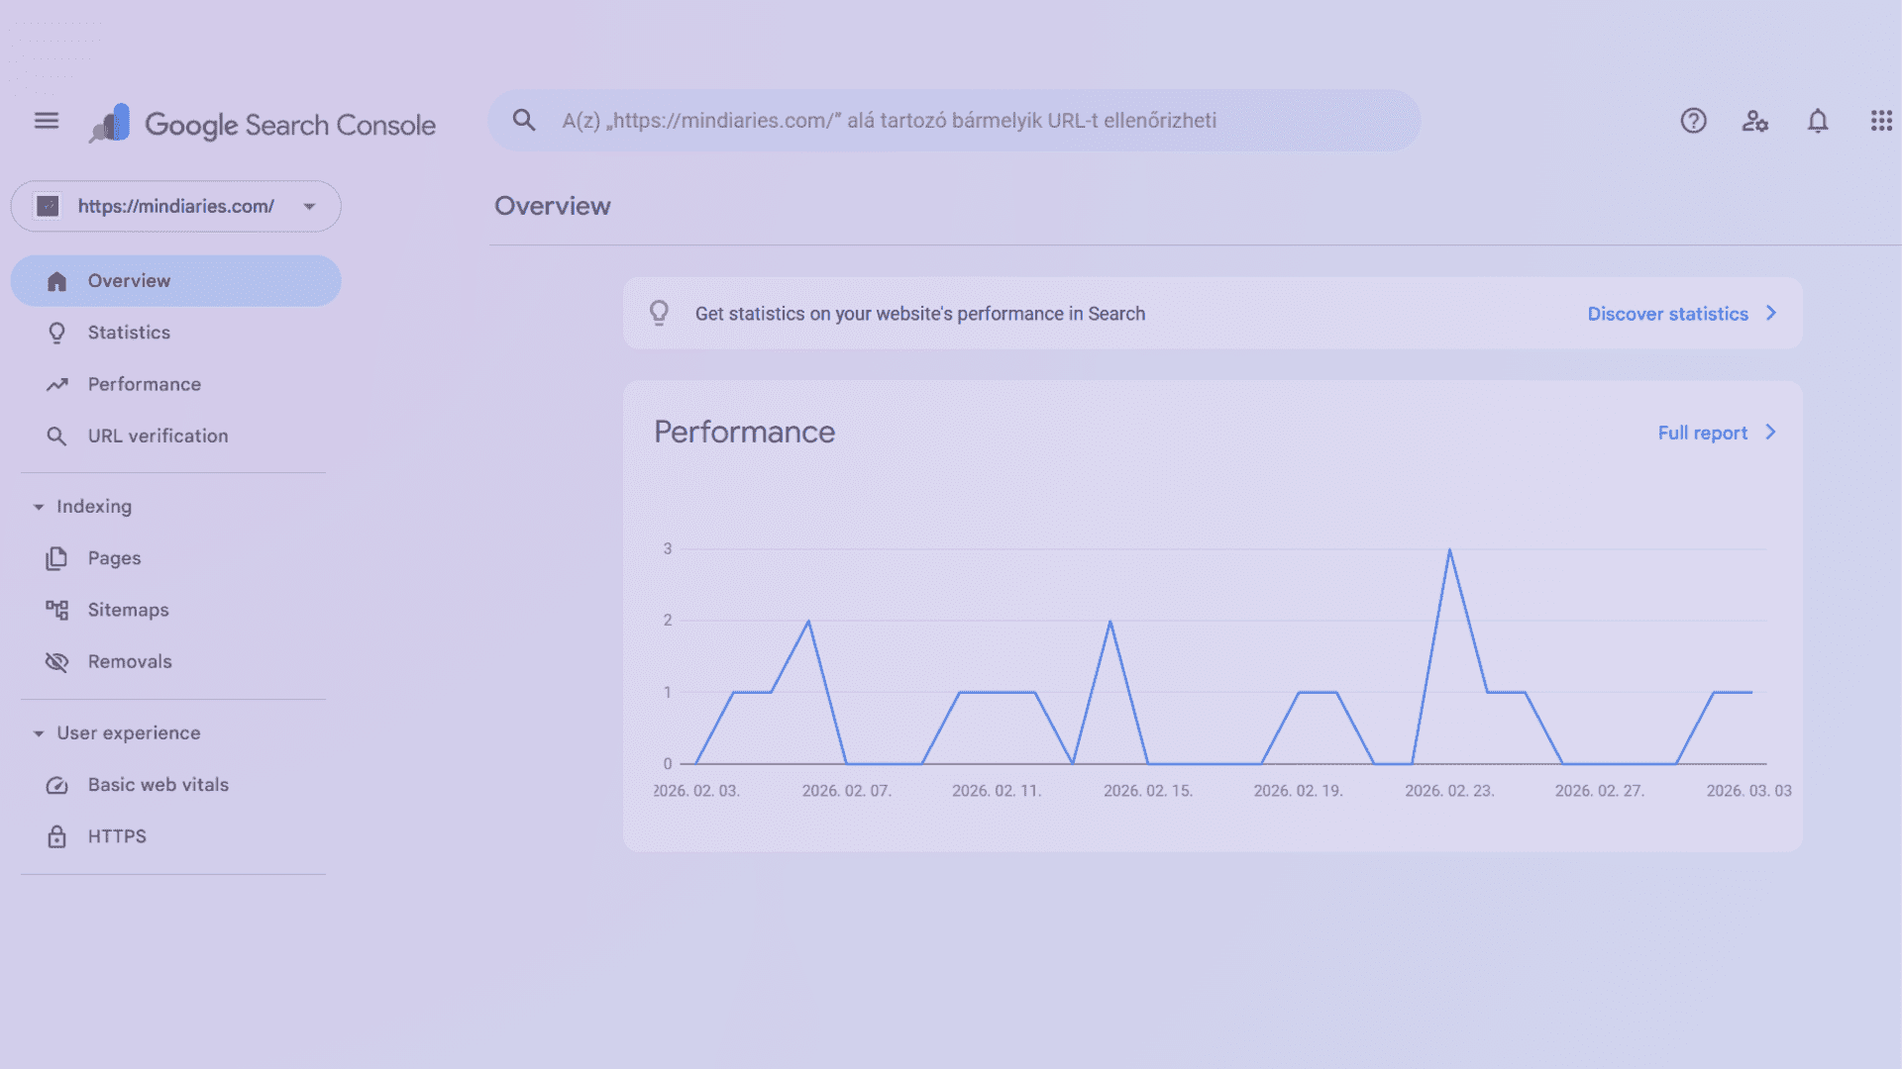This screenshot has width=1902, height=1069.
Task: Open user and permission settings icon
Action: pos(1755,121)
